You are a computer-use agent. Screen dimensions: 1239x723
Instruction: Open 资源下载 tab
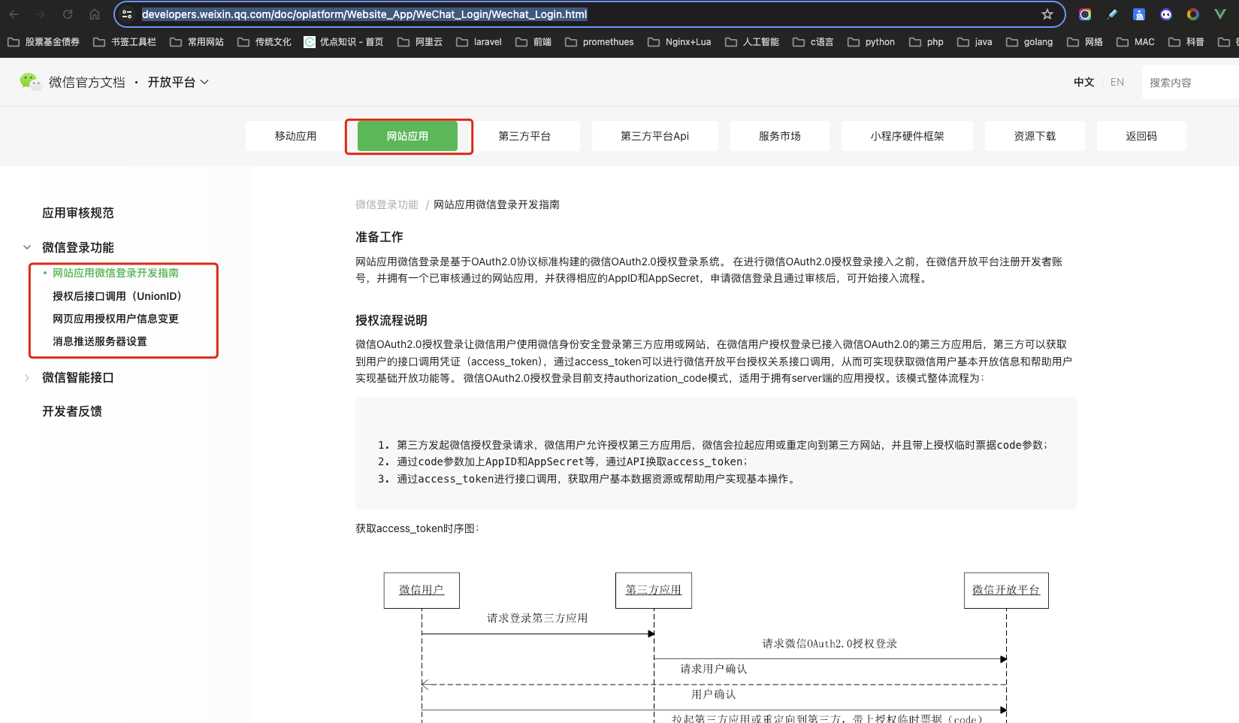pos(1035,136)
